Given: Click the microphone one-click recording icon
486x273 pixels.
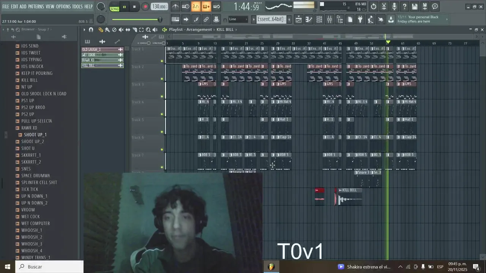Looking at the screenshot, I should tap(394, 6).
